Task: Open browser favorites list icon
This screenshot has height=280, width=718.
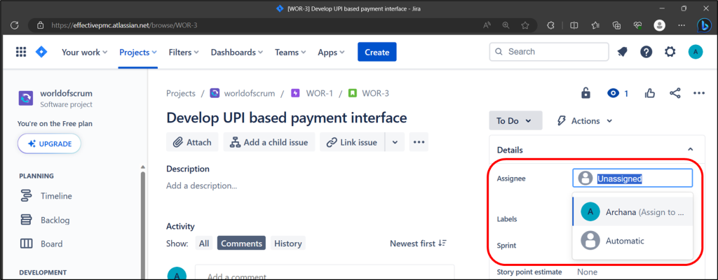Action: click(595, 26)
